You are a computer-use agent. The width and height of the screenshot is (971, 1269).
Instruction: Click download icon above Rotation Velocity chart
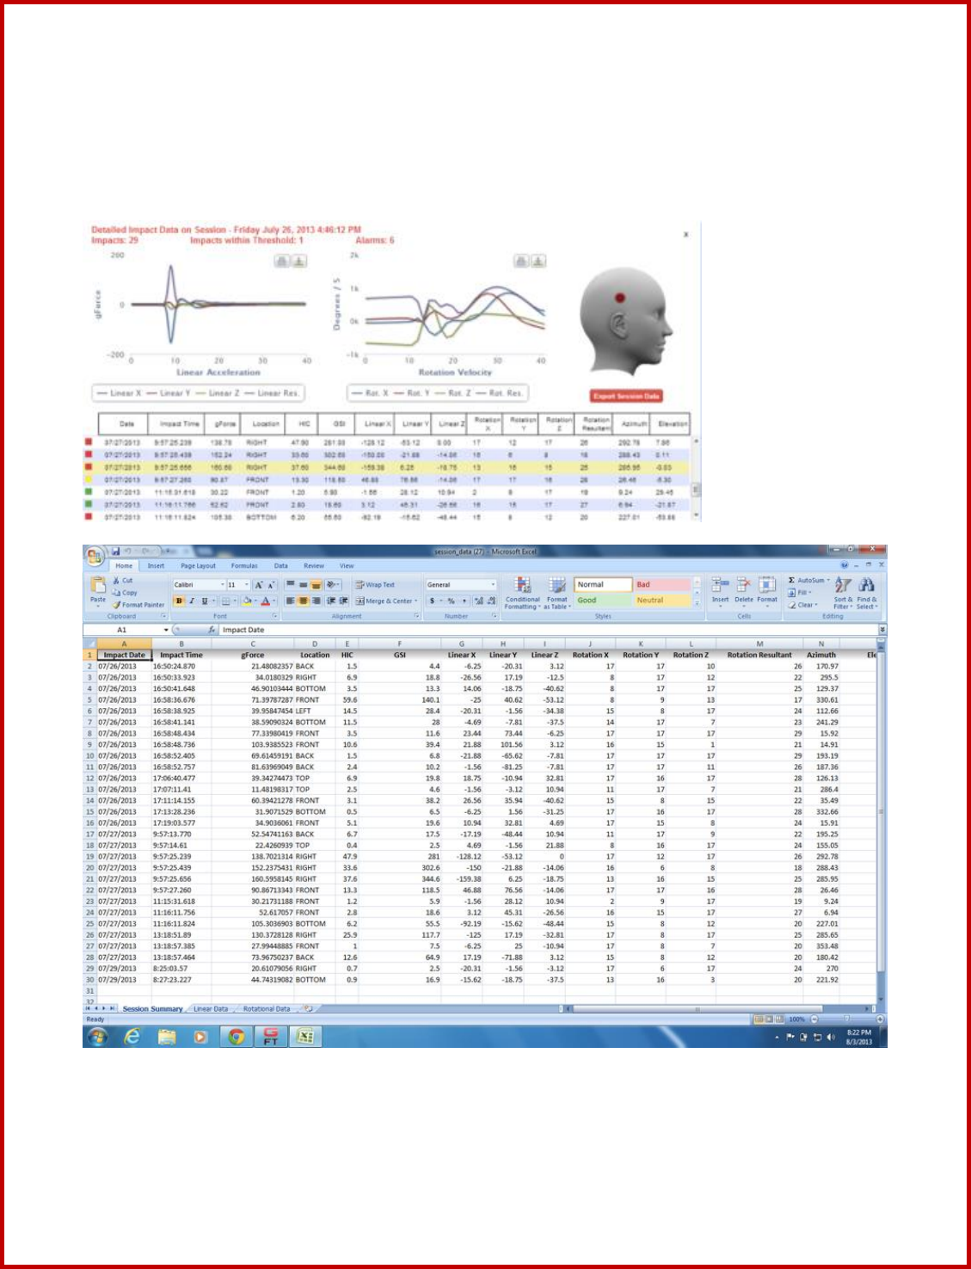click(x=537, y=261)
